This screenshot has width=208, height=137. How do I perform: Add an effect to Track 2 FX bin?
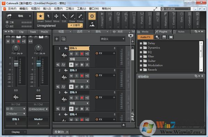114,75
